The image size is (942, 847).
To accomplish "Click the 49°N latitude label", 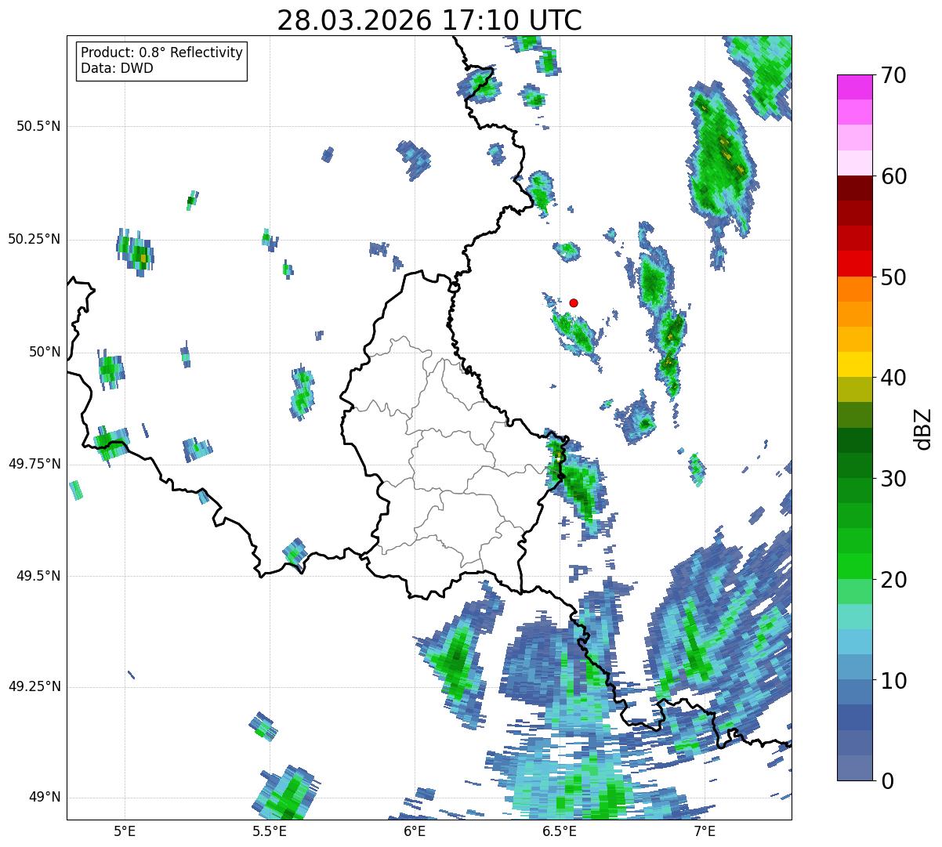I will click(x=44, y=798).
